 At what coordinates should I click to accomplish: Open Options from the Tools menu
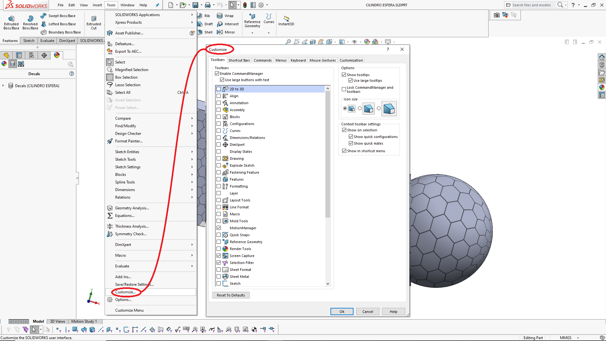tap(123, 300)
